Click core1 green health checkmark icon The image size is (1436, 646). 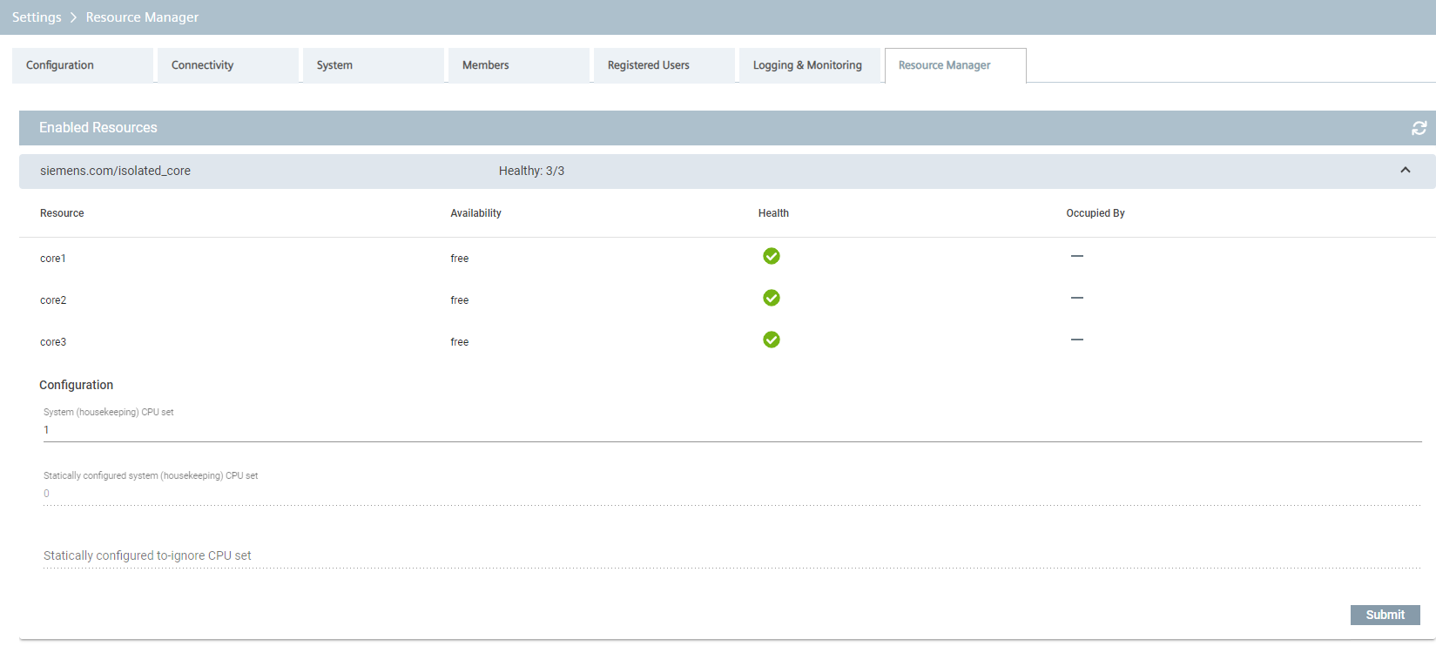coord(771,256)
